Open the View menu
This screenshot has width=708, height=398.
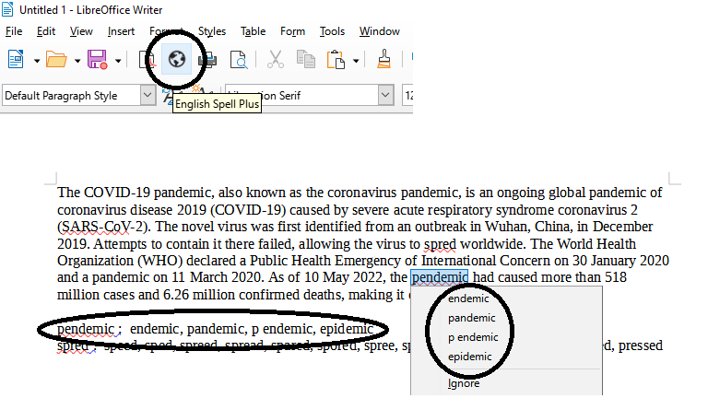coord(81,31)
